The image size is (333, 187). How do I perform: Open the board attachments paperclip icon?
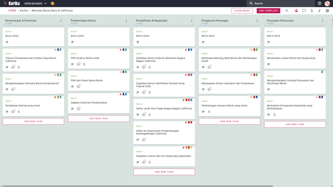(312, 11)
